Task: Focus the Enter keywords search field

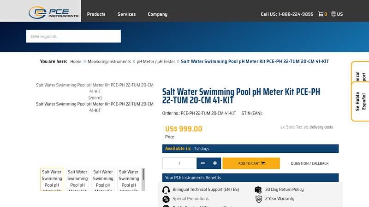Action: click(73, 36)
